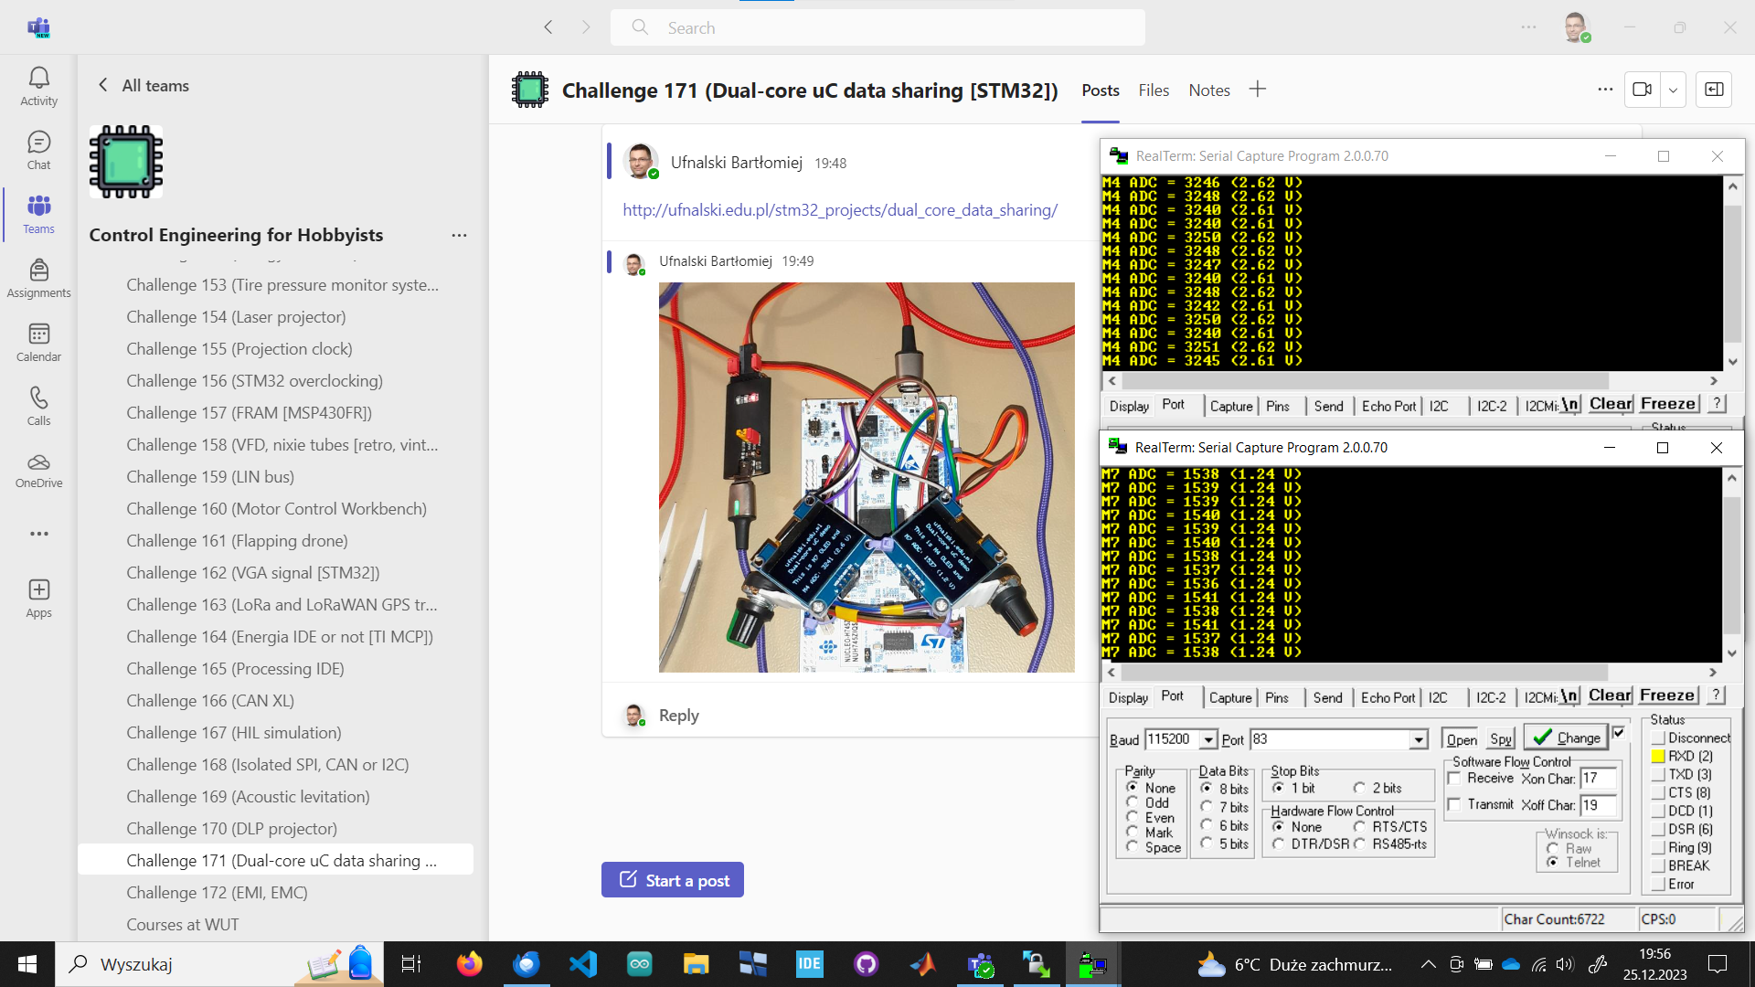Expand the Meet options dropdown arrow
The height and width of the screenshot is (987, 1755).
(x=1673, y=90)
